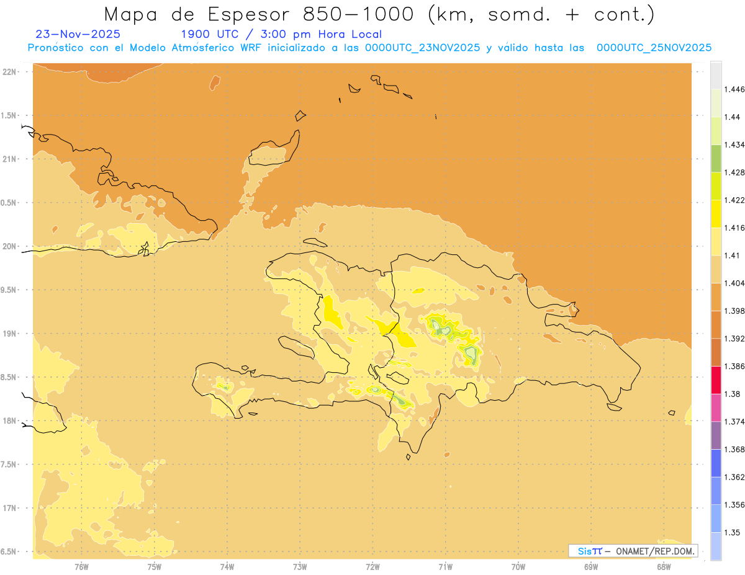
Task: Click the legend value '1.38'
Action: tap(732, 394)
